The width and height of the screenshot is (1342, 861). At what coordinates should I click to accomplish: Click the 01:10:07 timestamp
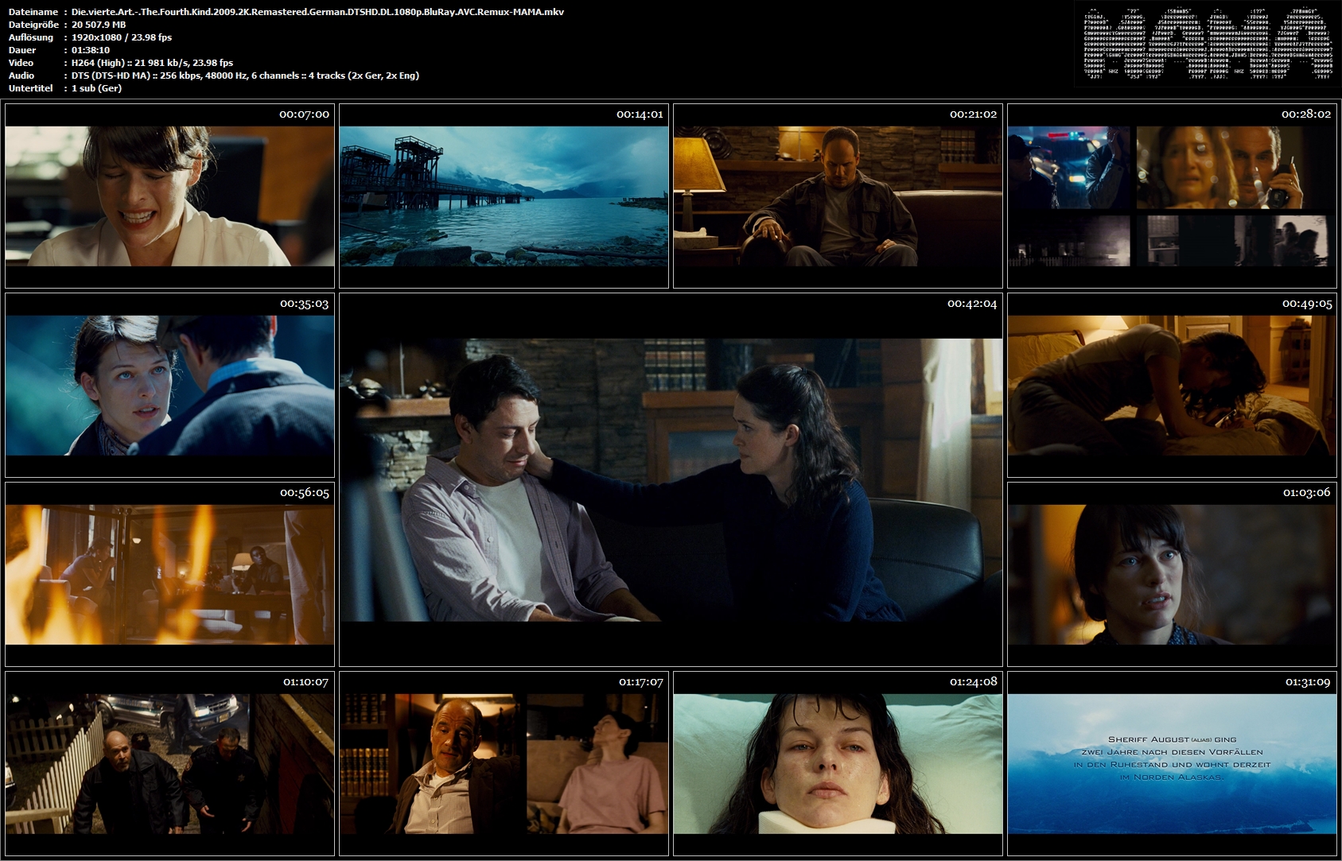(x=306, y=682)
